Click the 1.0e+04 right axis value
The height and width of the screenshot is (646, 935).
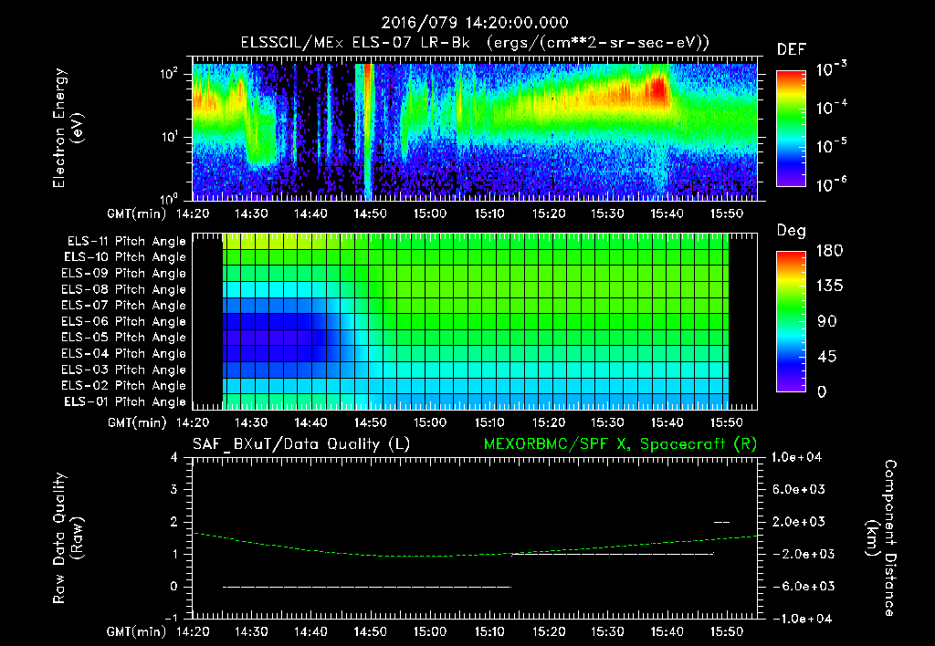pyautogui.click(x=796, y=458)
